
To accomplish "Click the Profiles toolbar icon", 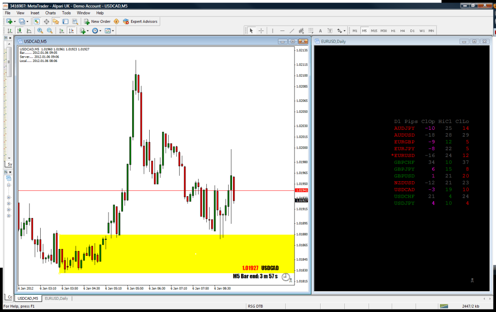I will tap(21, 21).
